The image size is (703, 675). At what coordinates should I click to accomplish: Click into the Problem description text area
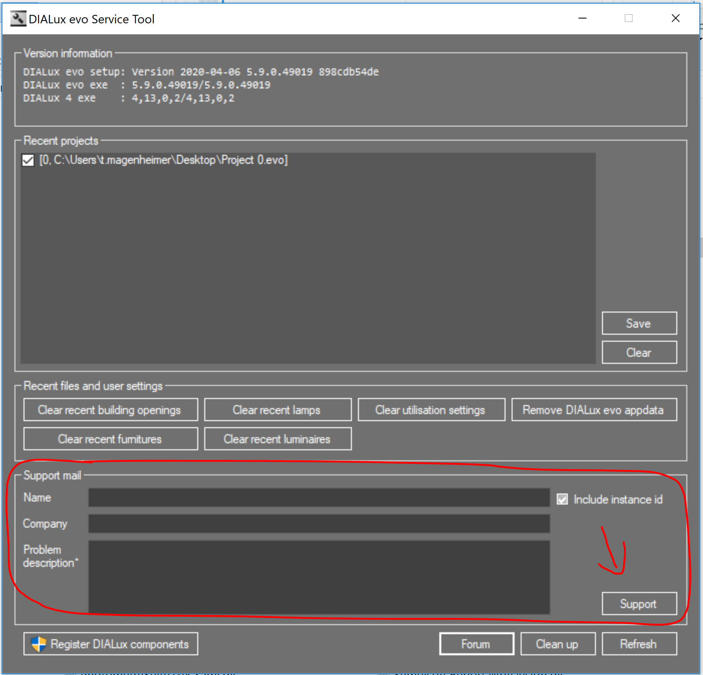point(319,577)
